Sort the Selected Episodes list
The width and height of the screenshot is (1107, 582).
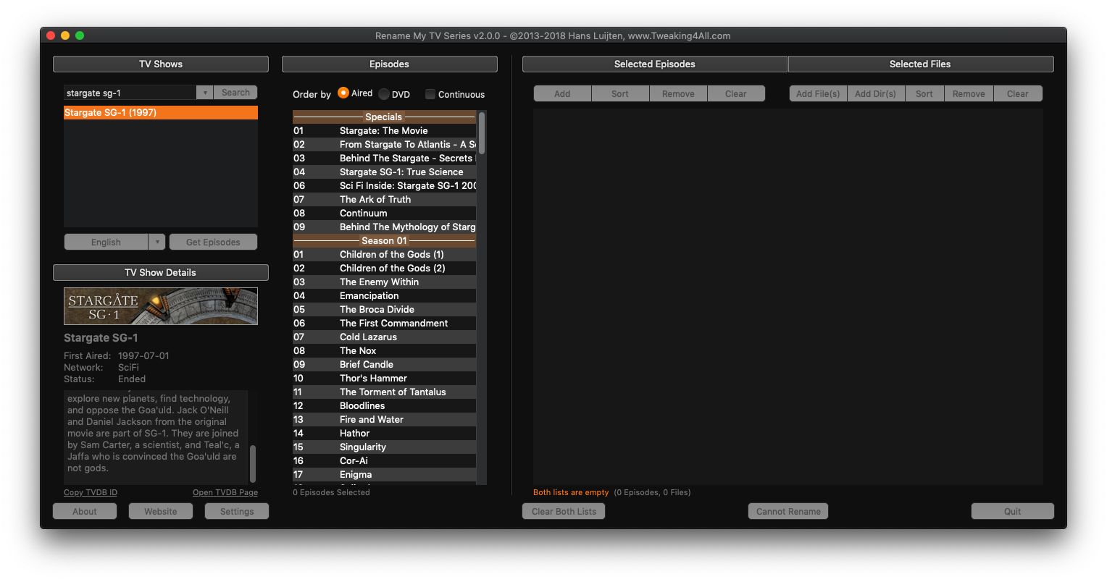(x=620, y=93)
